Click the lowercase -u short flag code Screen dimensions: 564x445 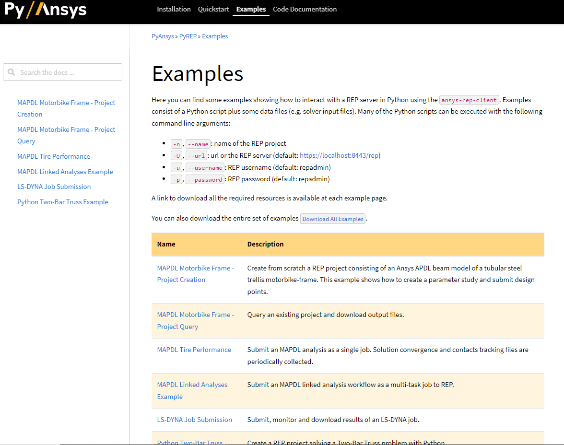176,168
